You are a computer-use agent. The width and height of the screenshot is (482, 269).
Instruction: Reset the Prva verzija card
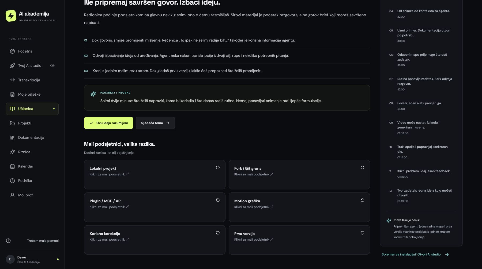(362, 233)
